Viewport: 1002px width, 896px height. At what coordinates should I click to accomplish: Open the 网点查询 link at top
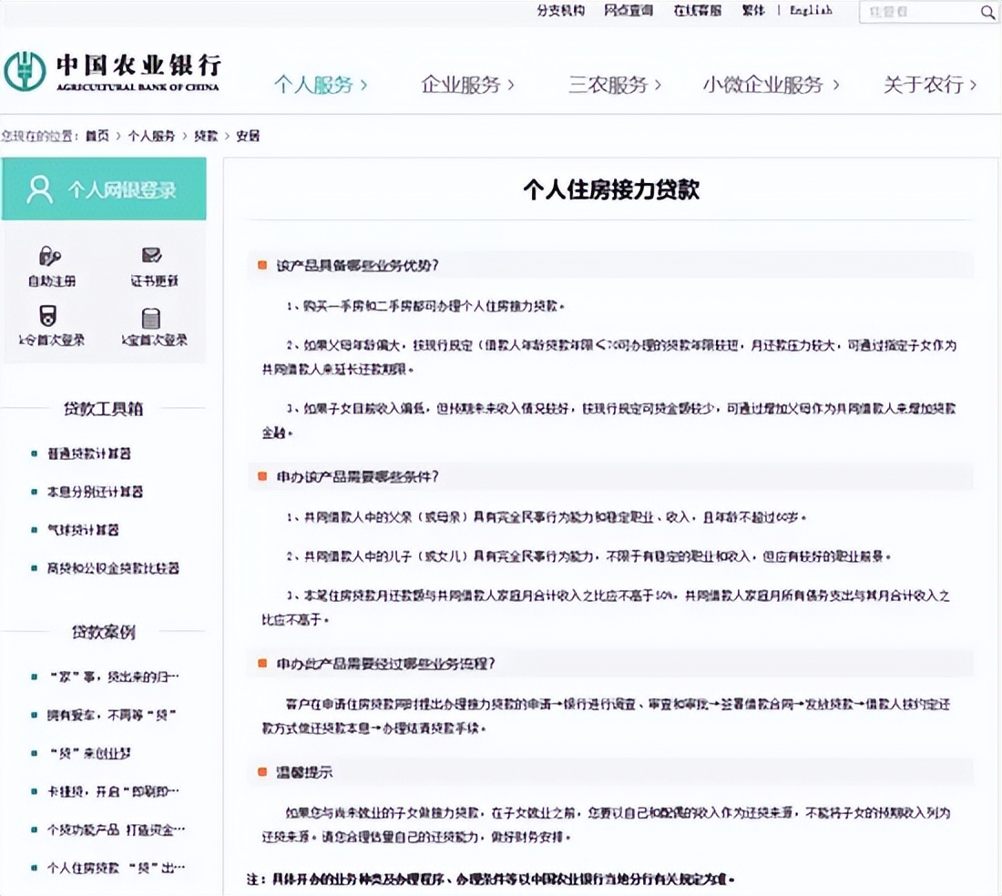coord(629,11)
